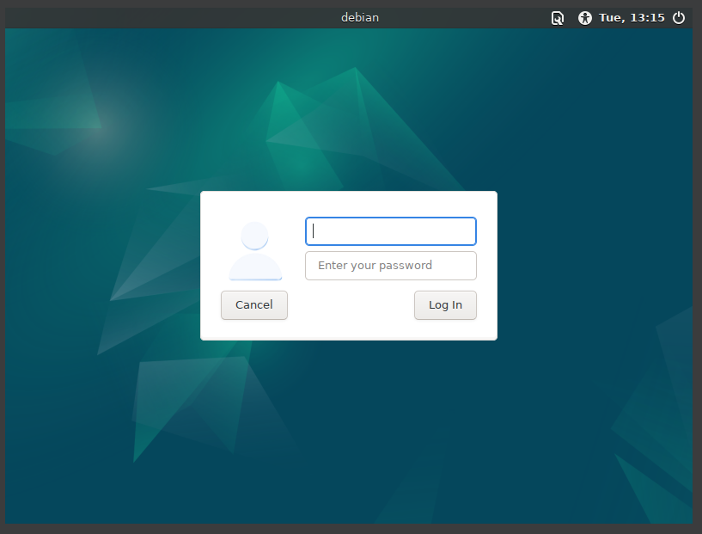Click the screen-and-wrench icon near the clock
This screenshot has width=702, height=534.
pyautogui.click(x=558, y=17)
